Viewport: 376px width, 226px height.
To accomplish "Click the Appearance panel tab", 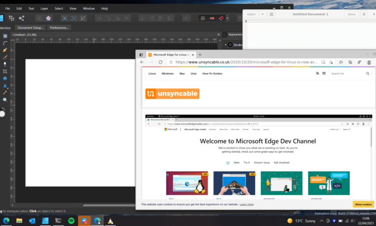I will [235, 35].
